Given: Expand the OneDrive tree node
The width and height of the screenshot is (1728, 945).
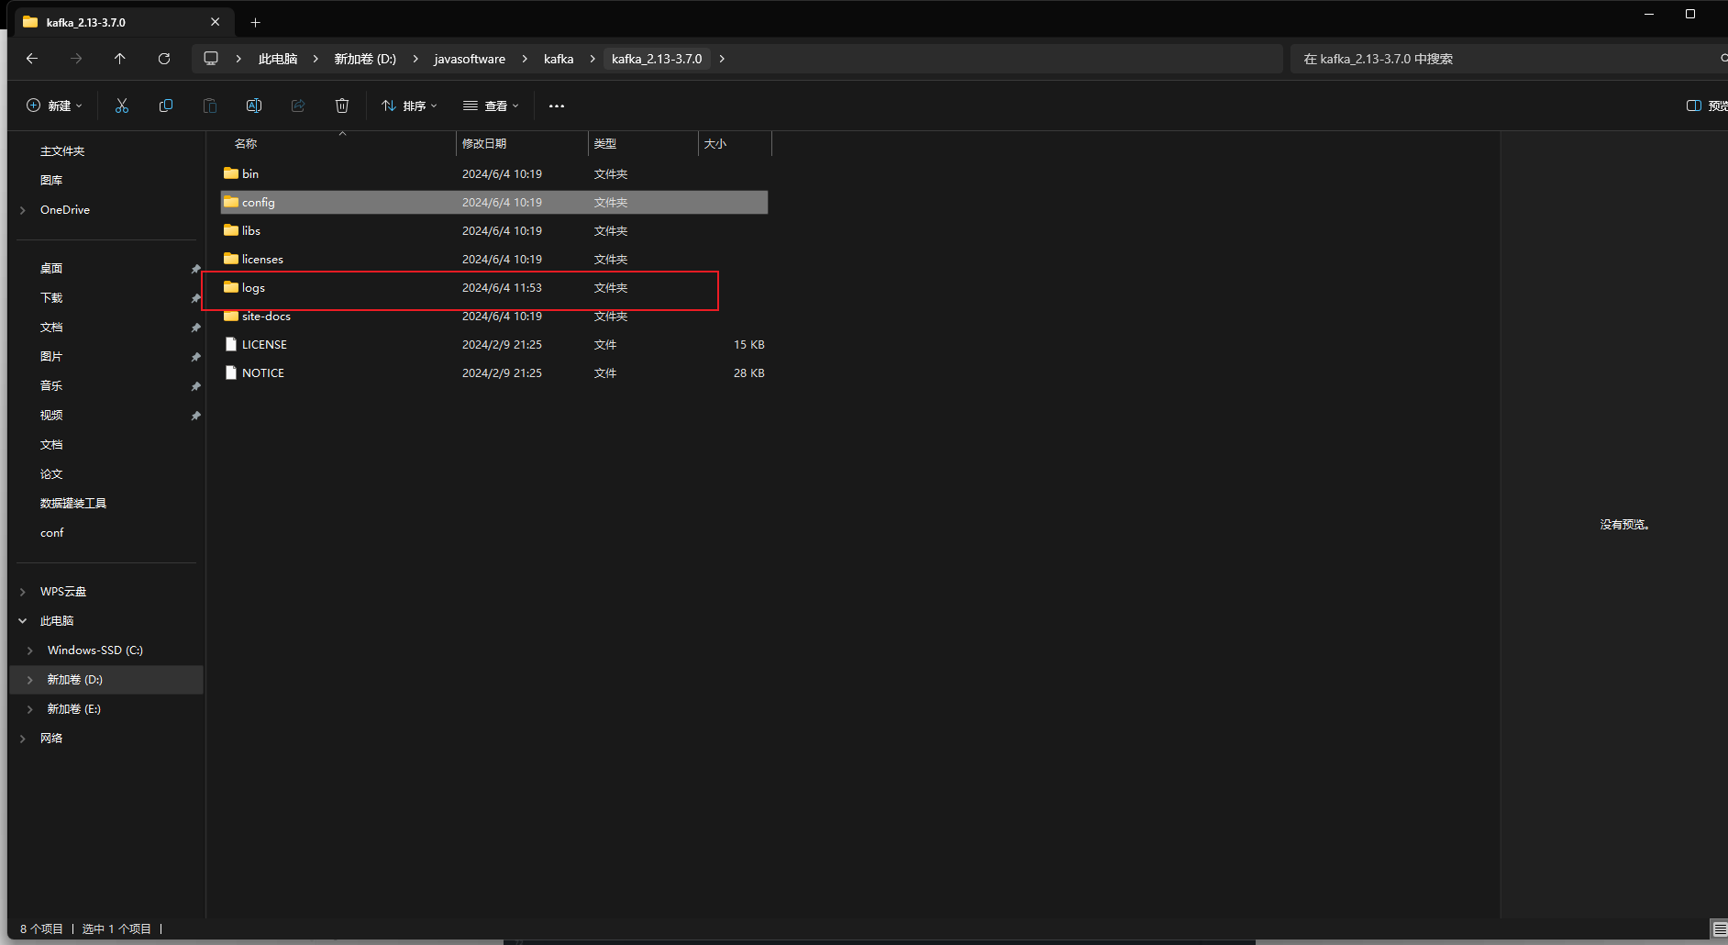Looking at the screenshot, I should [23, 210].
